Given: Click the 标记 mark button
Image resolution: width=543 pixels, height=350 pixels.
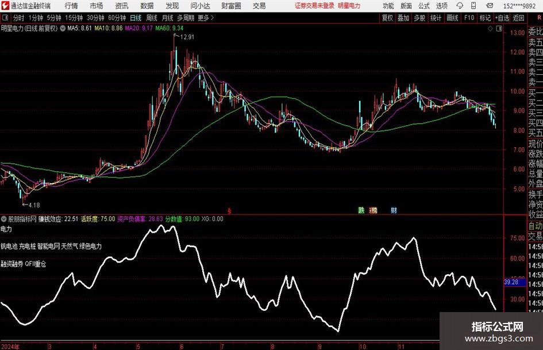Looking at the screenshot, I should (485, 18).
